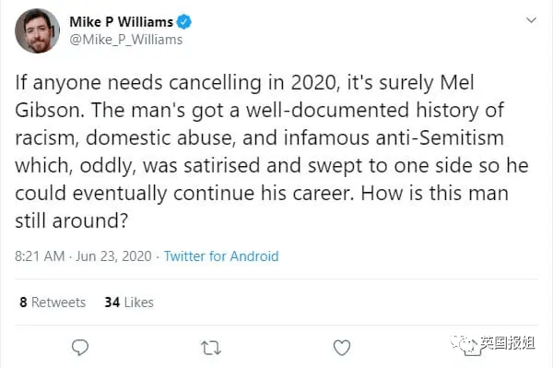Click 'anti-Semitism' in the tweet text
This screenshot has width=553, height=368.
point(440,137)
